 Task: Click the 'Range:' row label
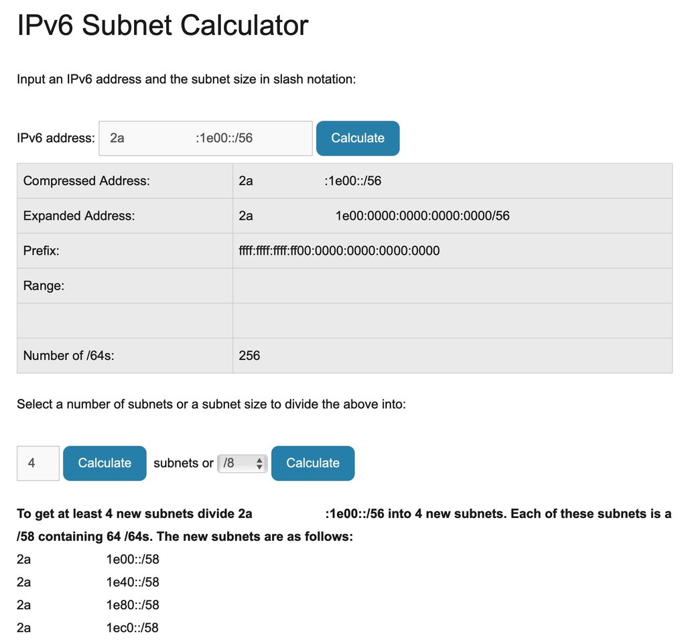click(x=44, y=285)
